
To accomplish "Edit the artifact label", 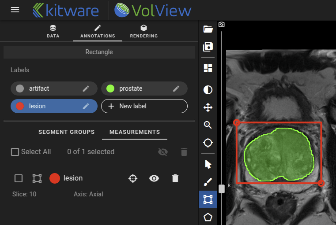I will [x=86, y=89].
